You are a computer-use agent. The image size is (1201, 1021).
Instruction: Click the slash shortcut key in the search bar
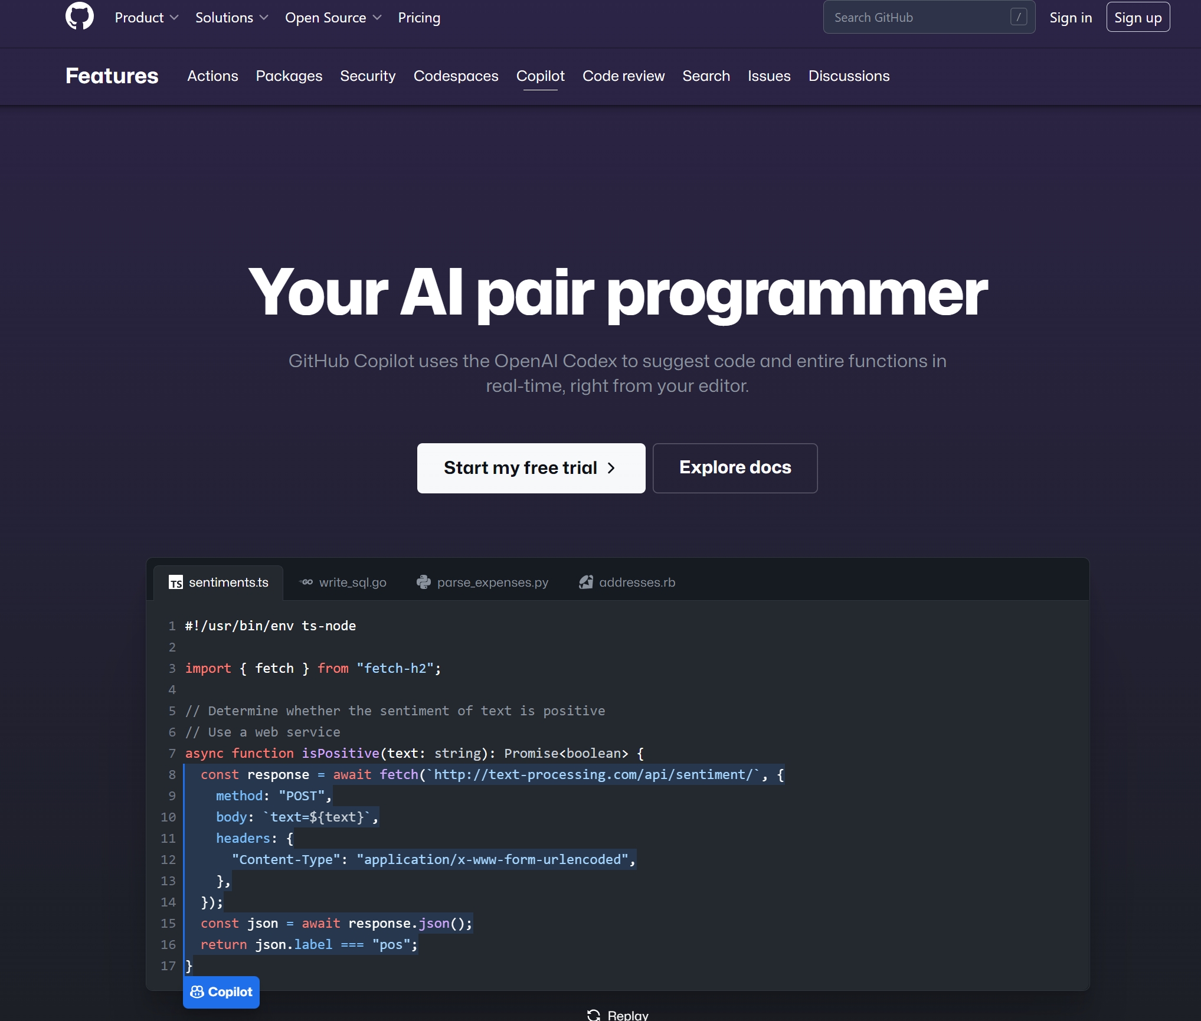coord(1019,17)
